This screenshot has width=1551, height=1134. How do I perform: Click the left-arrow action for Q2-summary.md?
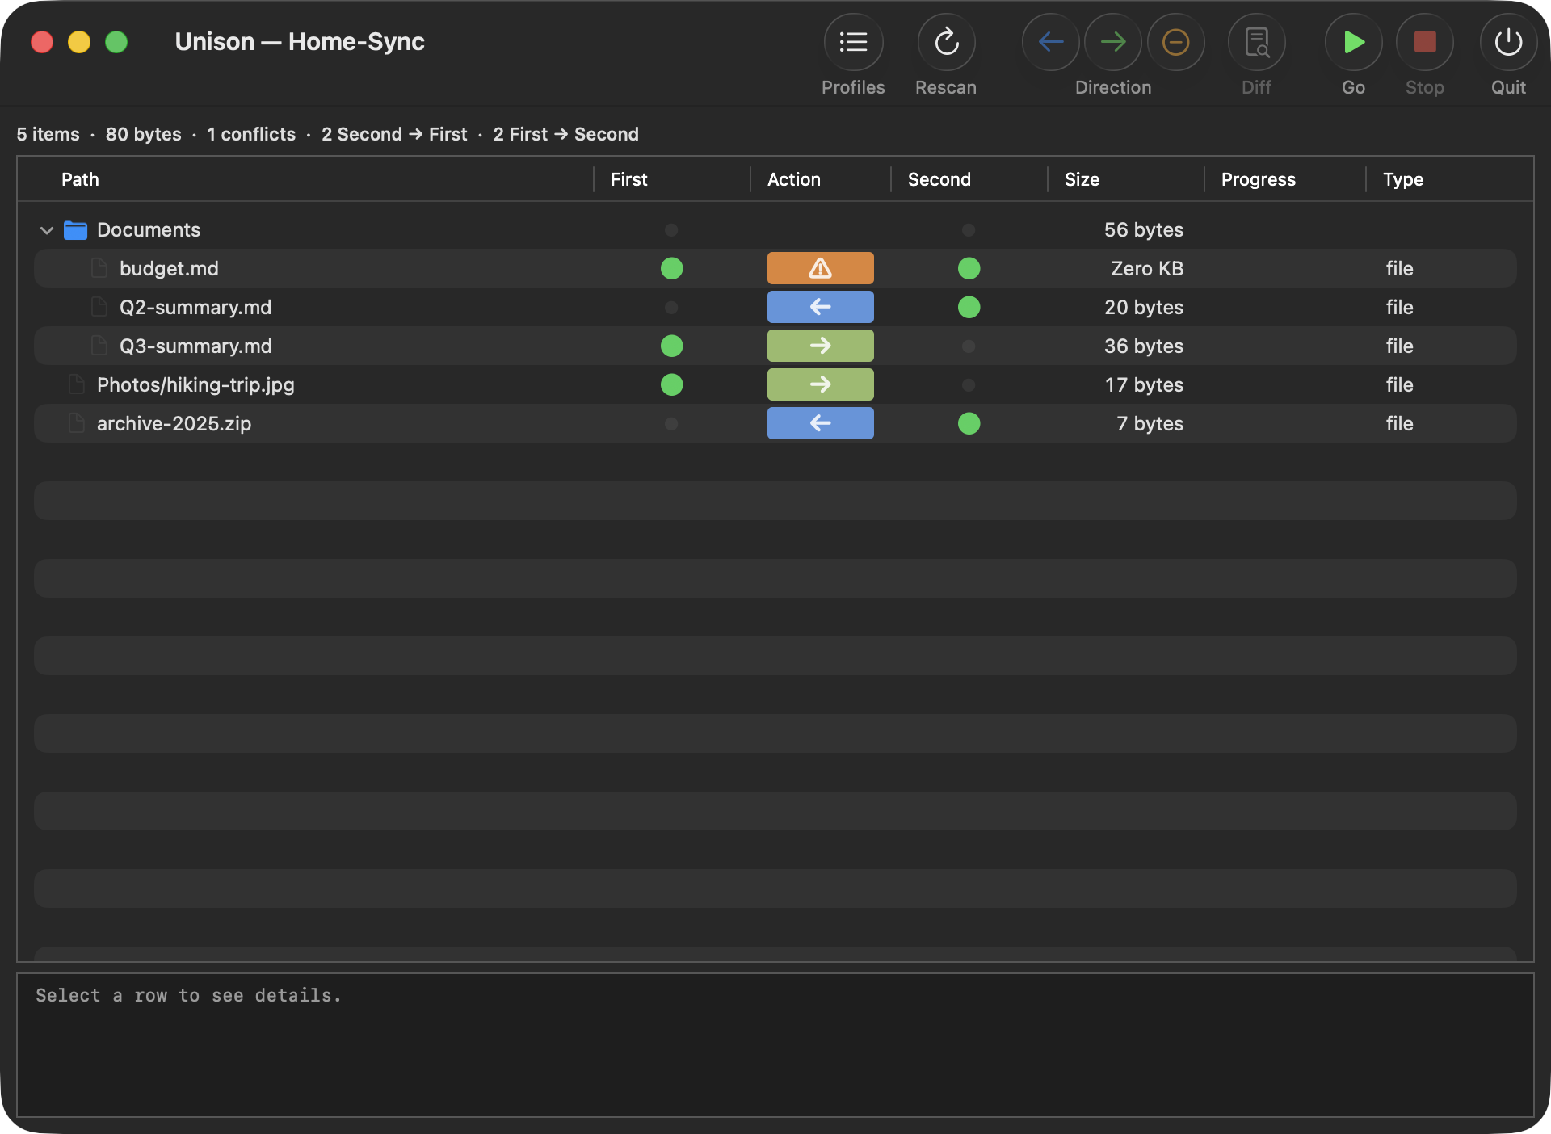click(x=820, y=307)
